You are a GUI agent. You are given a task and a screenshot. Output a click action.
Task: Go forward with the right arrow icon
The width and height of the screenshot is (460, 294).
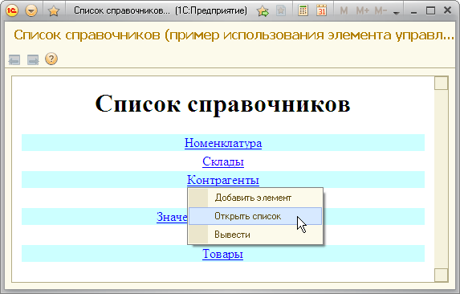click(x=33, y=59)
